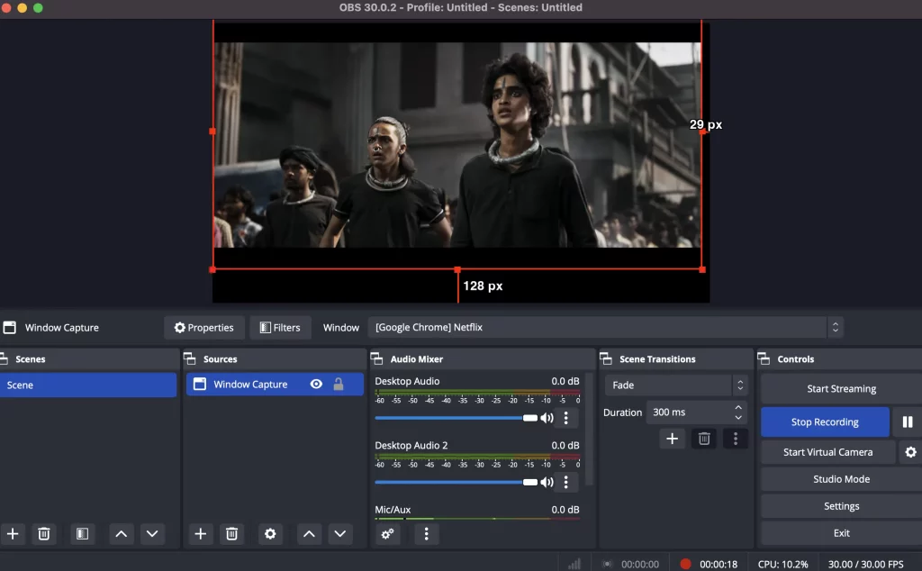Toggle lock on Window Capture source
Viewport: 922px width, 571px height.
[x=339, y=385]
